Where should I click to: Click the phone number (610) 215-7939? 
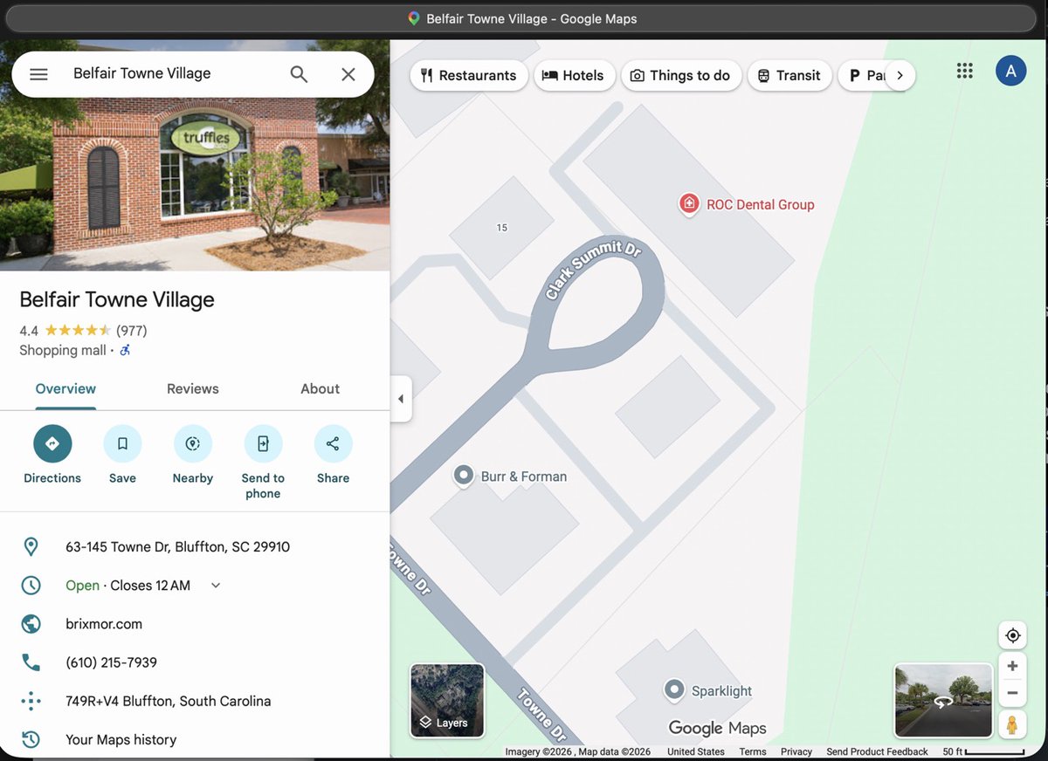(111, 662)
